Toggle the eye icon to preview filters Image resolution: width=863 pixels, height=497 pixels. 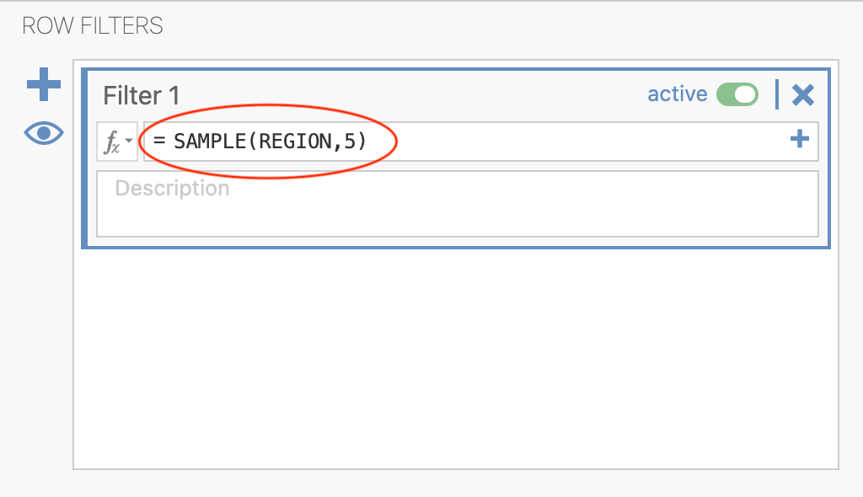[x=44, y=132]
